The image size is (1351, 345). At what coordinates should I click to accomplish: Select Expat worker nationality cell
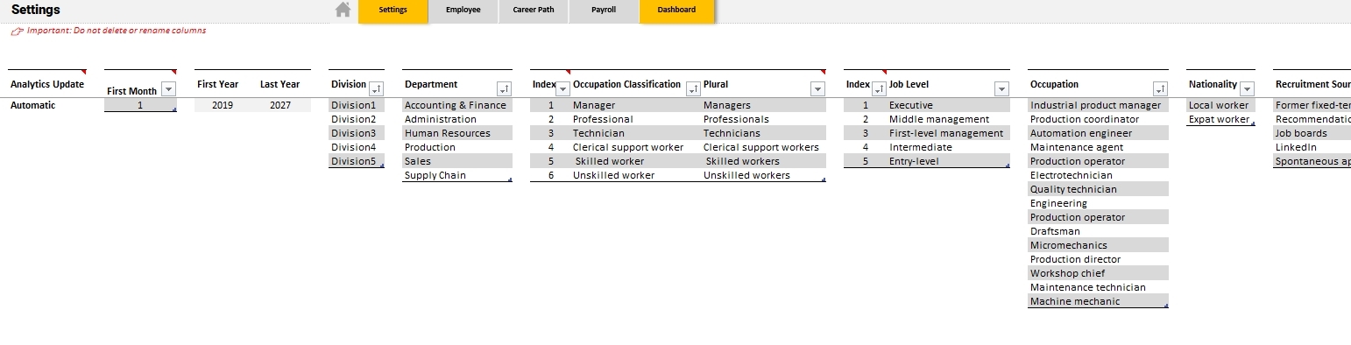point(1220,119)
